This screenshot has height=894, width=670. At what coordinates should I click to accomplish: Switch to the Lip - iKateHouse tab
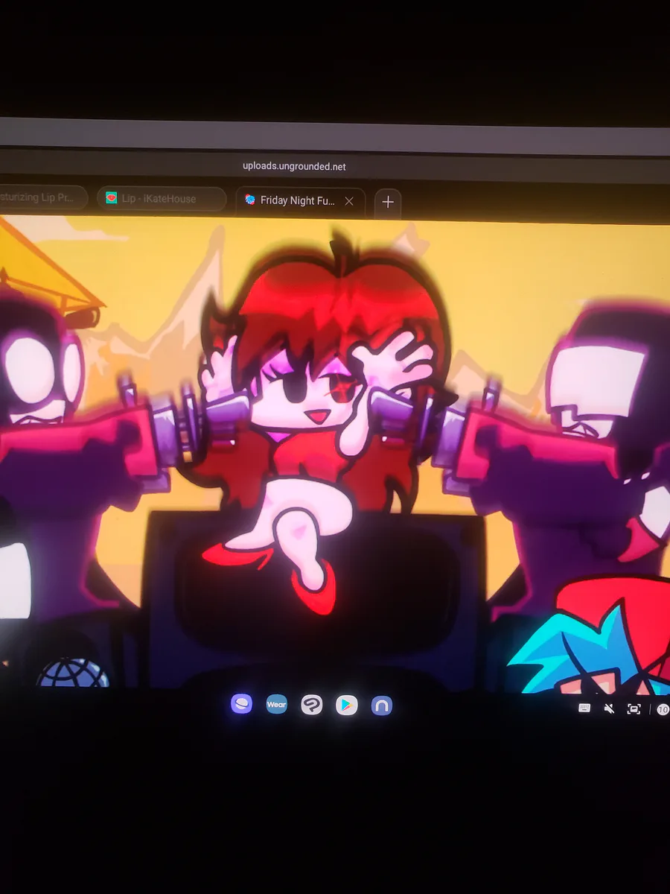click(x=162, y=199)
